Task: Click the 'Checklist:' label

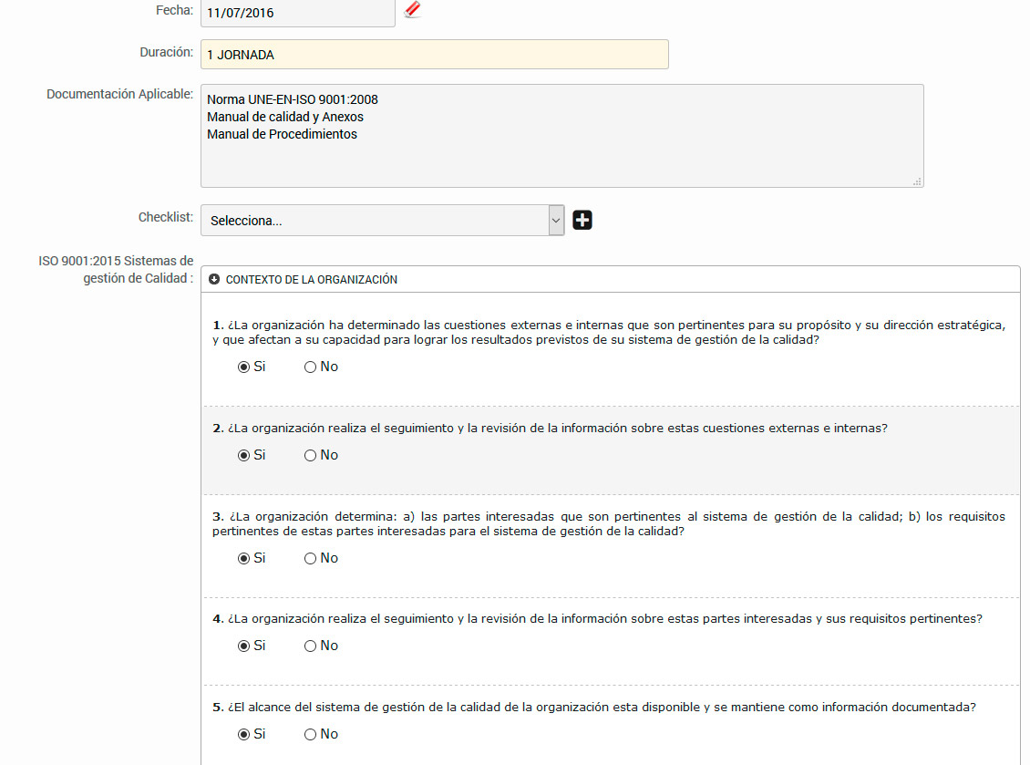Action: (166, 217)
